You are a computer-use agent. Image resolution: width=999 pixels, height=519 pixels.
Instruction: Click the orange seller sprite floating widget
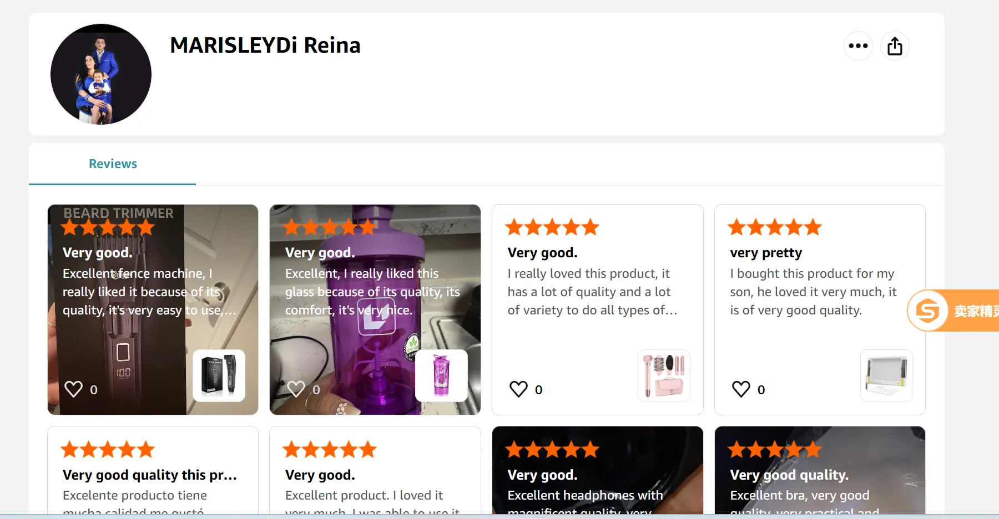953,311
